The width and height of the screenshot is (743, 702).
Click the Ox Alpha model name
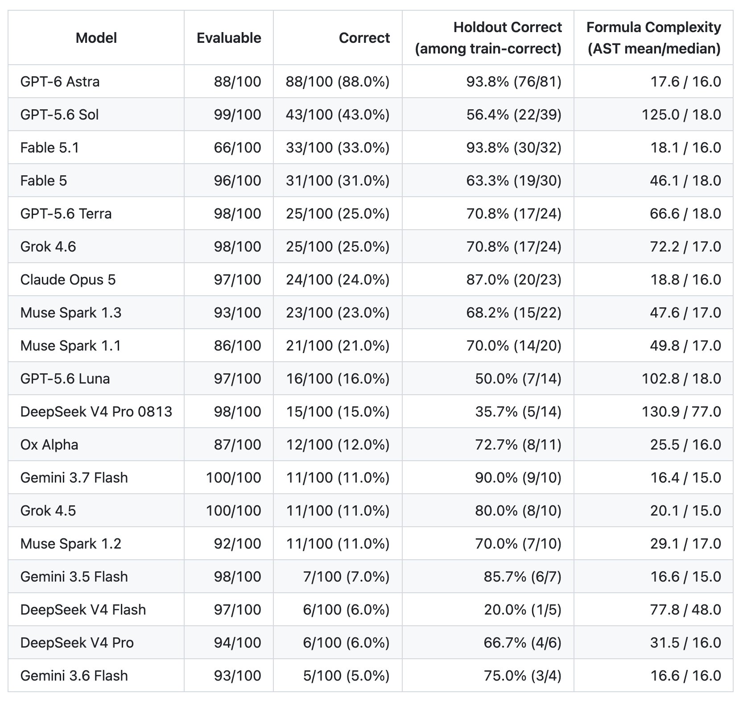click(x=49, y=445)
